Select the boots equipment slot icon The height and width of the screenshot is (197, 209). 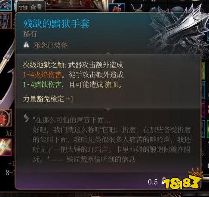click(6, 21)
